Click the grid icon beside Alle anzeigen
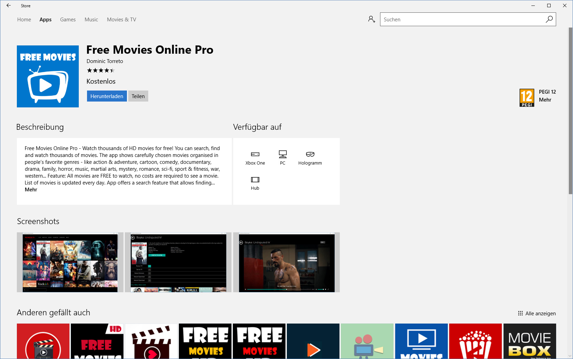This screenshot has height=359, width=573. 520,313
